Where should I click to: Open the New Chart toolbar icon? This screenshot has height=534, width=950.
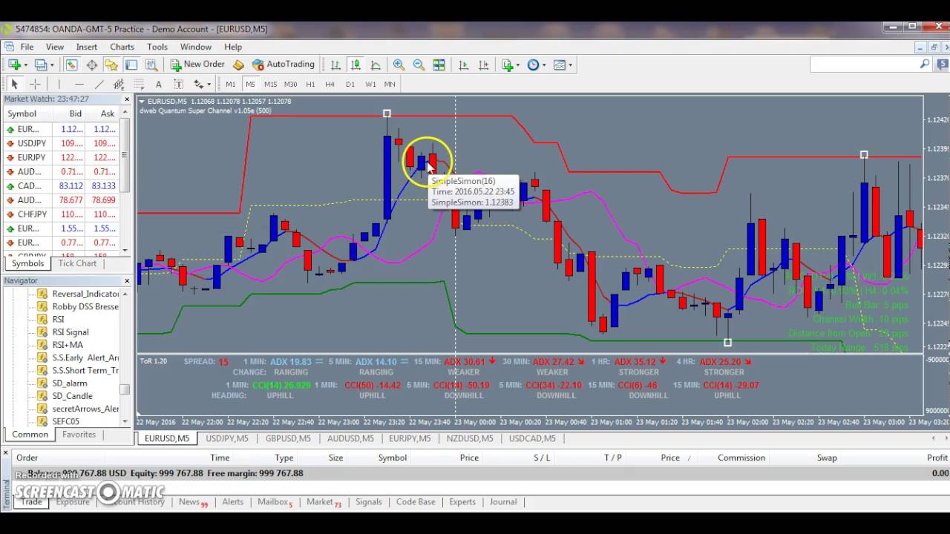coord(13,65)
